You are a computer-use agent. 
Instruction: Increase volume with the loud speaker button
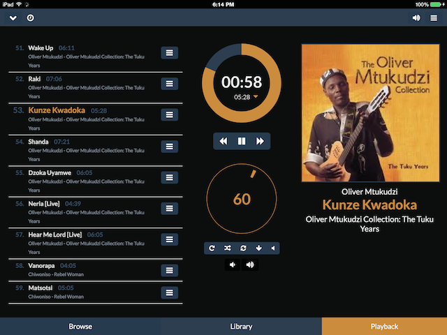coord(250,265)
